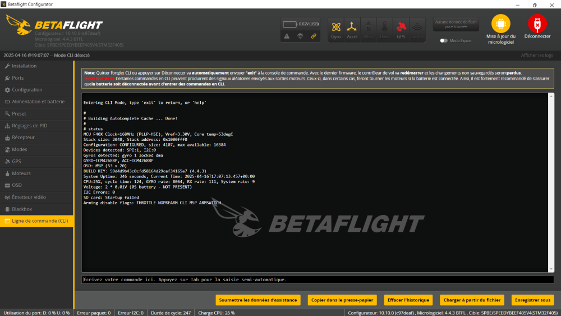Click the GPS sensor icon in header
The height and width of the screenshot is (316, 561).
click(401, 29)
